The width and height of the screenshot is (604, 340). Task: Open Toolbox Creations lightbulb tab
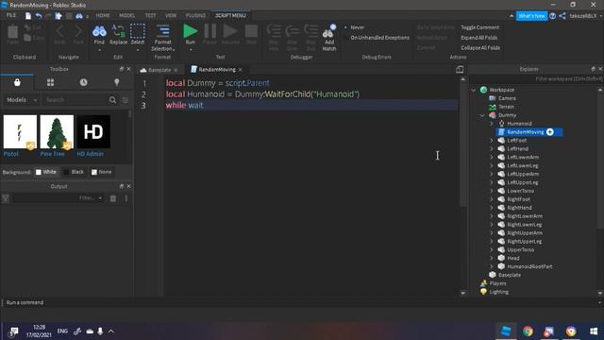click(117, 82)
